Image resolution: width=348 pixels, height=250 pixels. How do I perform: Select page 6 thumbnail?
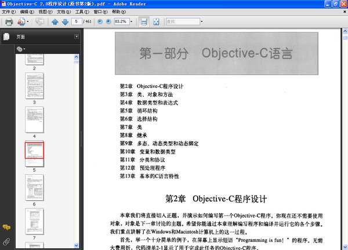(x=34, y=187)
